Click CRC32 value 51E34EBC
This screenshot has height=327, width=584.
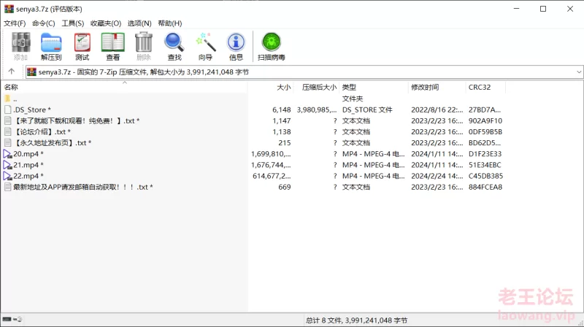pyautogui.click(x=485, y=165)
